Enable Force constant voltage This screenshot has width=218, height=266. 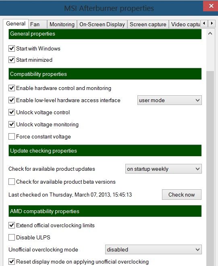(x=12, y=136)
